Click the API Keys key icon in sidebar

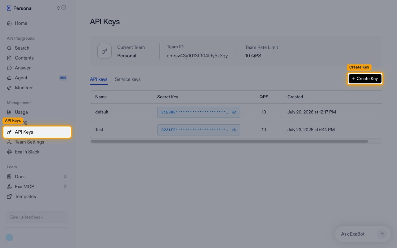click(x=9, y=132)
